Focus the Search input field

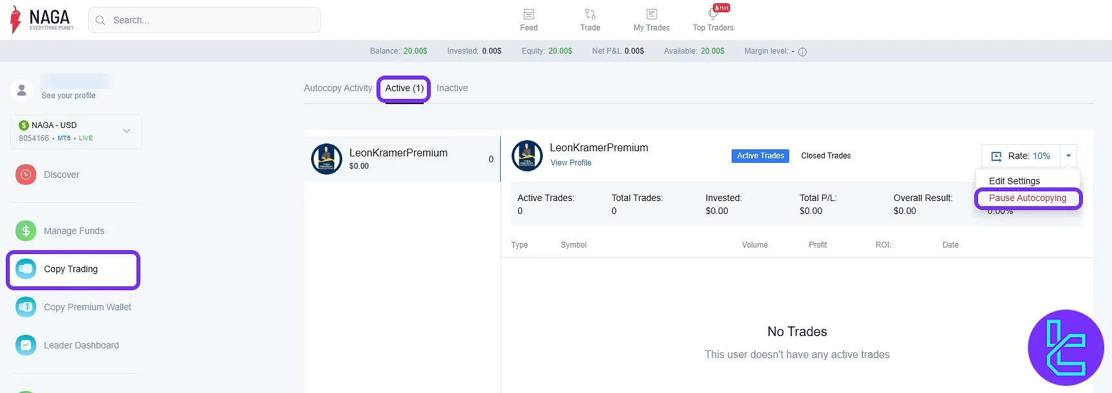pyautogui.click(x=204, y=20)
